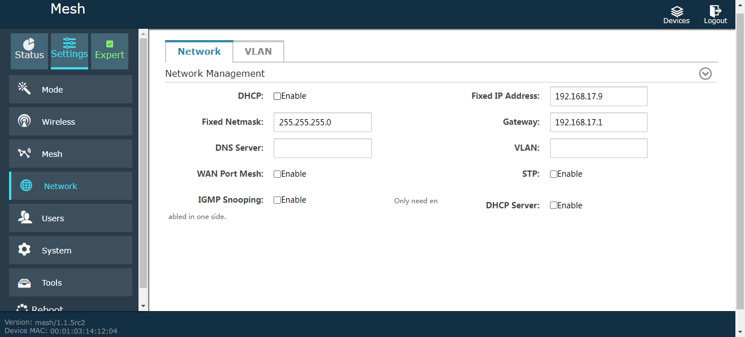The height and width of the screenshot is (337, 745).
Task: Focus the DNS Server input field
Action: (x=322, y=148)
